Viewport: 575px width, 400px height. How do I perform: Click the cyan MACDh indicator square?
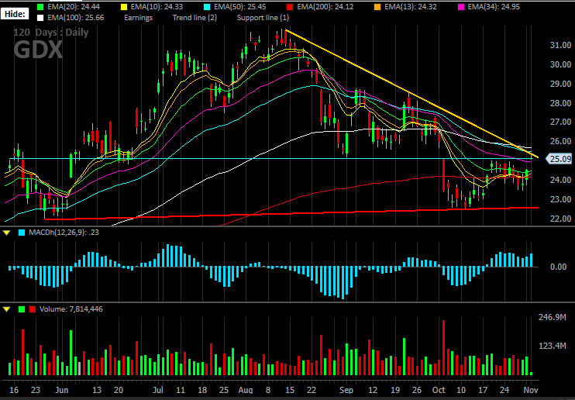[x=22, y=233]
